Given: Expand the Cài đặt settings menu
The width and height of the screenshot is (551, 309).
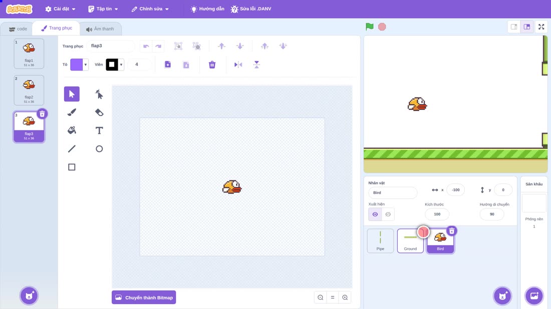Looking at the screenshot, I should 61,9.
